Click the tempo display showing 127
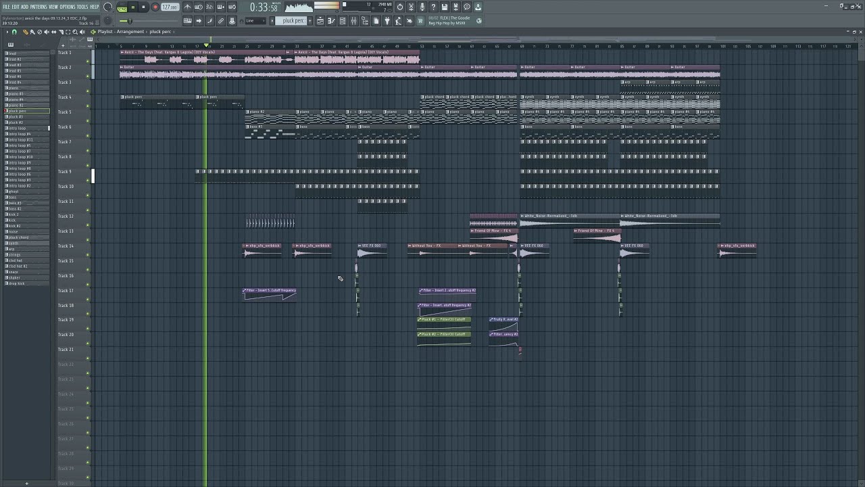865x487 pixels. (x=170, y=7)
